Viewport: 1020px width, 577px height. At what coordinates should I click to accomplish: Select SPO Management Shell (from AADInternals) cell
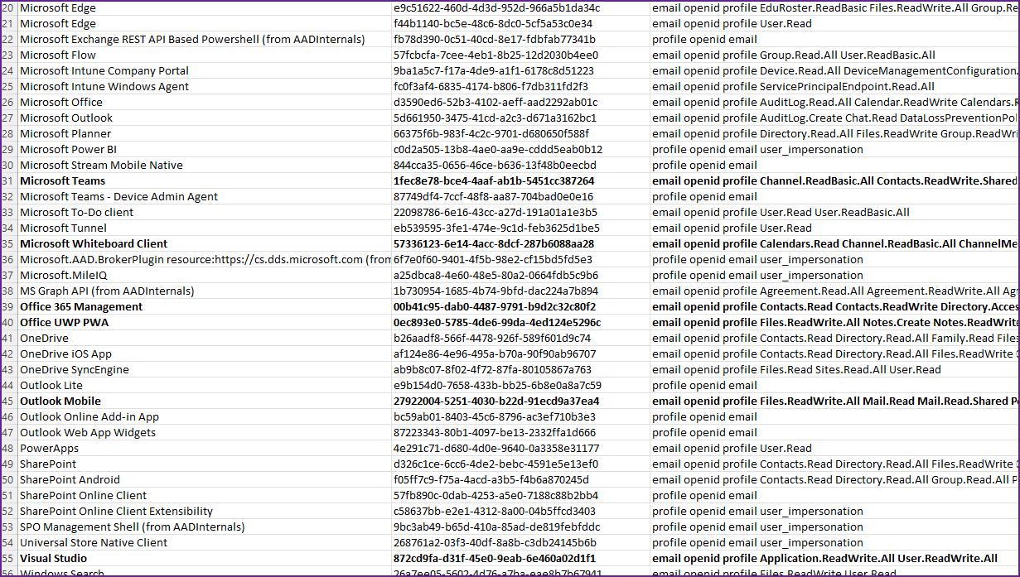click(x=205, y=527)
